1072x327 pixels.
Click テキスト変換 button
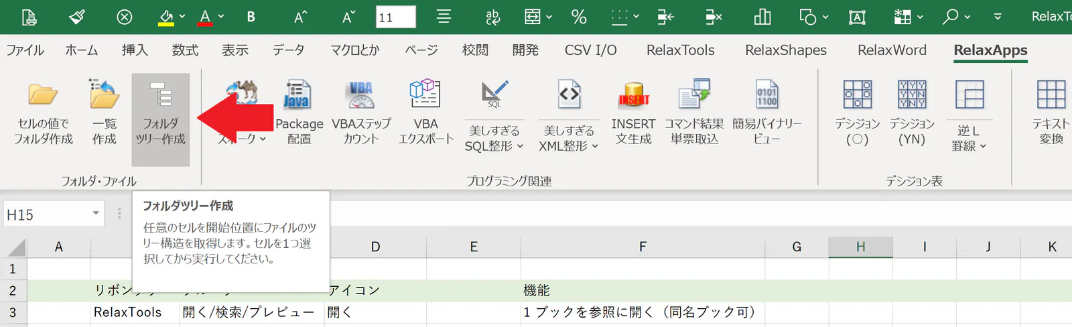click(1051, 113)
